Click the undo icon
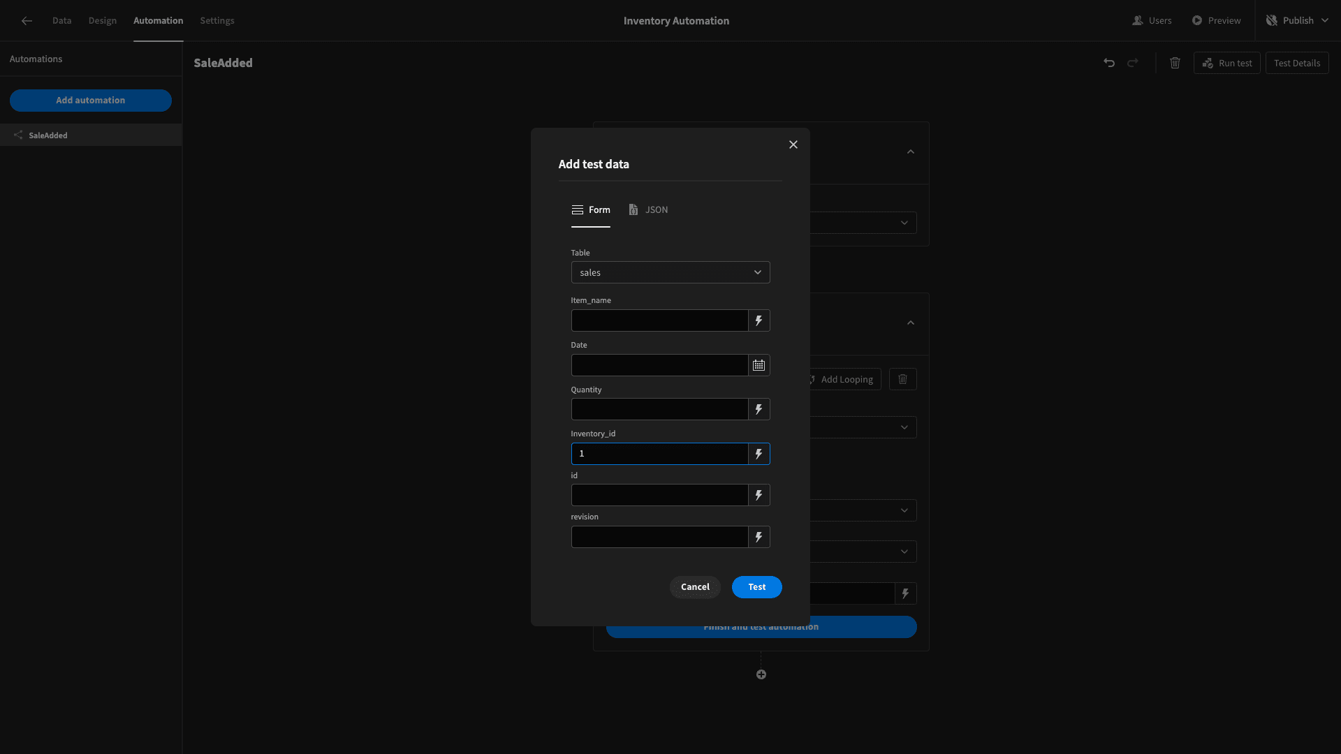1341x754 pixels. coord(1109,63)
